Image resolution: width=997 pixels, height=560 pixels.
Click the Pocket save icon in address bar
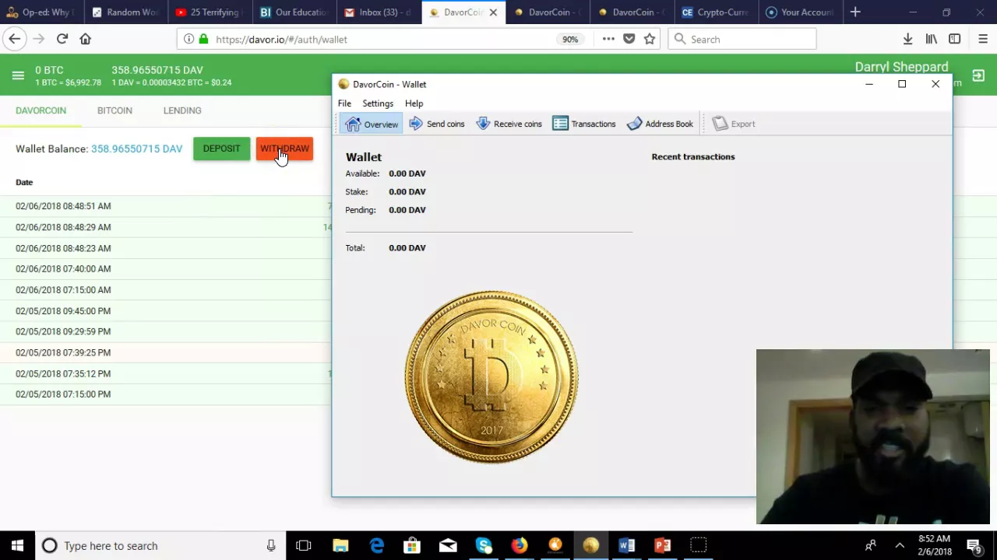pyautogui.click(x=629, y=39)
